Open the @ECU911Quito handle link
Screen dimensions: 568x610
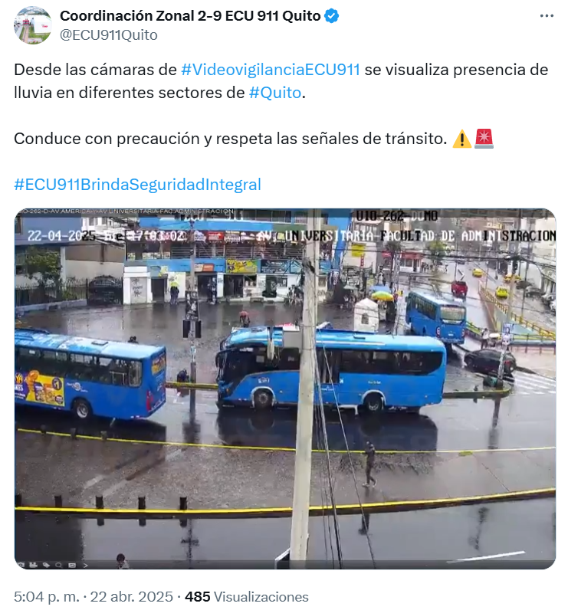109,35
